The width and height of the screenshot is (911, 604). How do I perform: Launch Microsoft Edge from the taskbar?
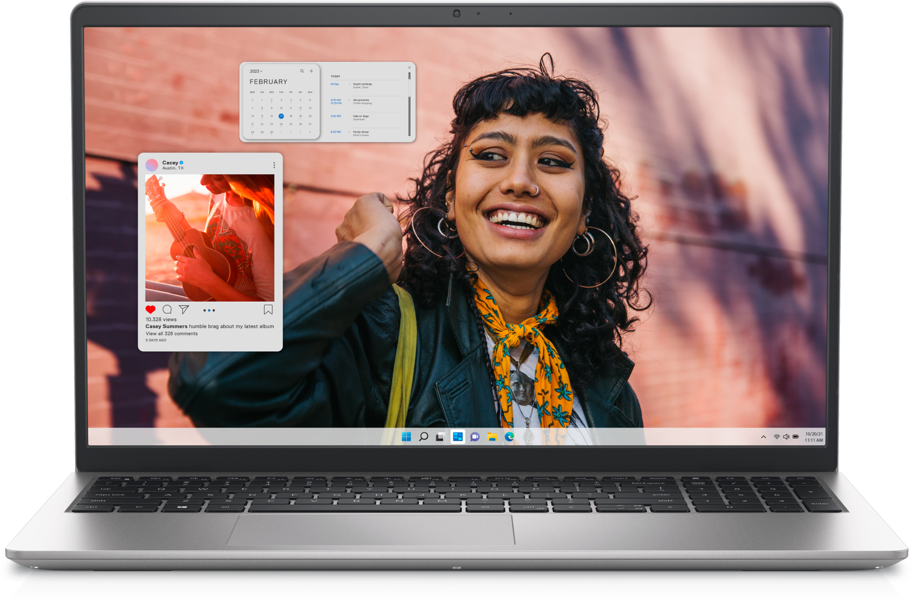click(x=509, y=437)
